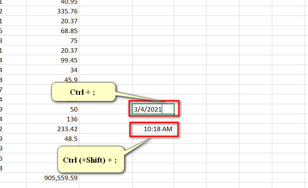Select the total cell 905,559.59
308x188 pixels.
pyautogui.click(x=53, y=178)
